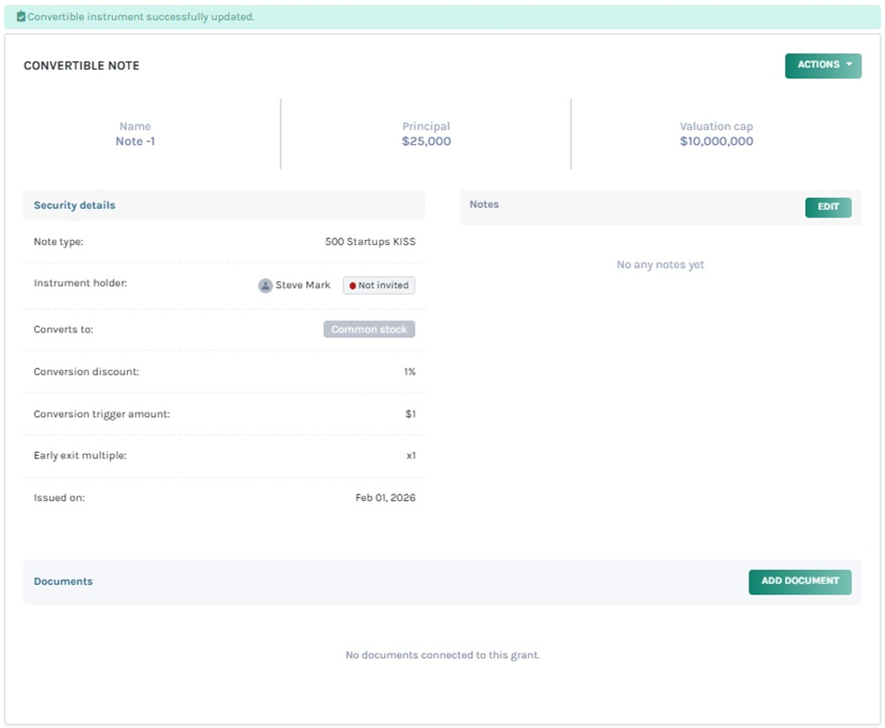Click the Feb 01, 2026 issue date
The image size is (885, 728).
point(385,497)
